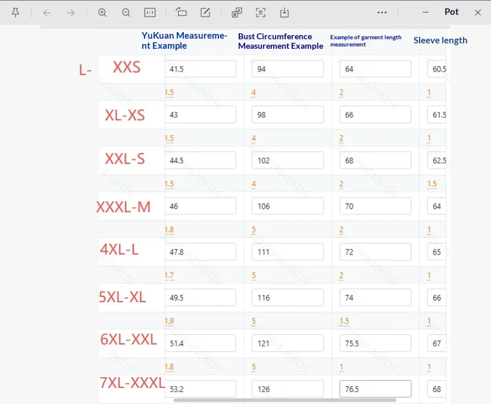Go back to the previous image
491x404 pixels.
pos(47,13)
